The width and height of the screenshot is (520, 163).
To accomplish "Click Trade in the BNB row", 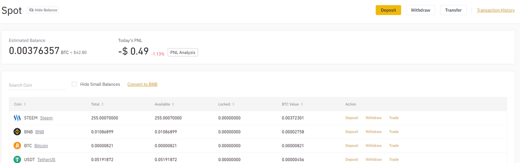I will point(394,132).
